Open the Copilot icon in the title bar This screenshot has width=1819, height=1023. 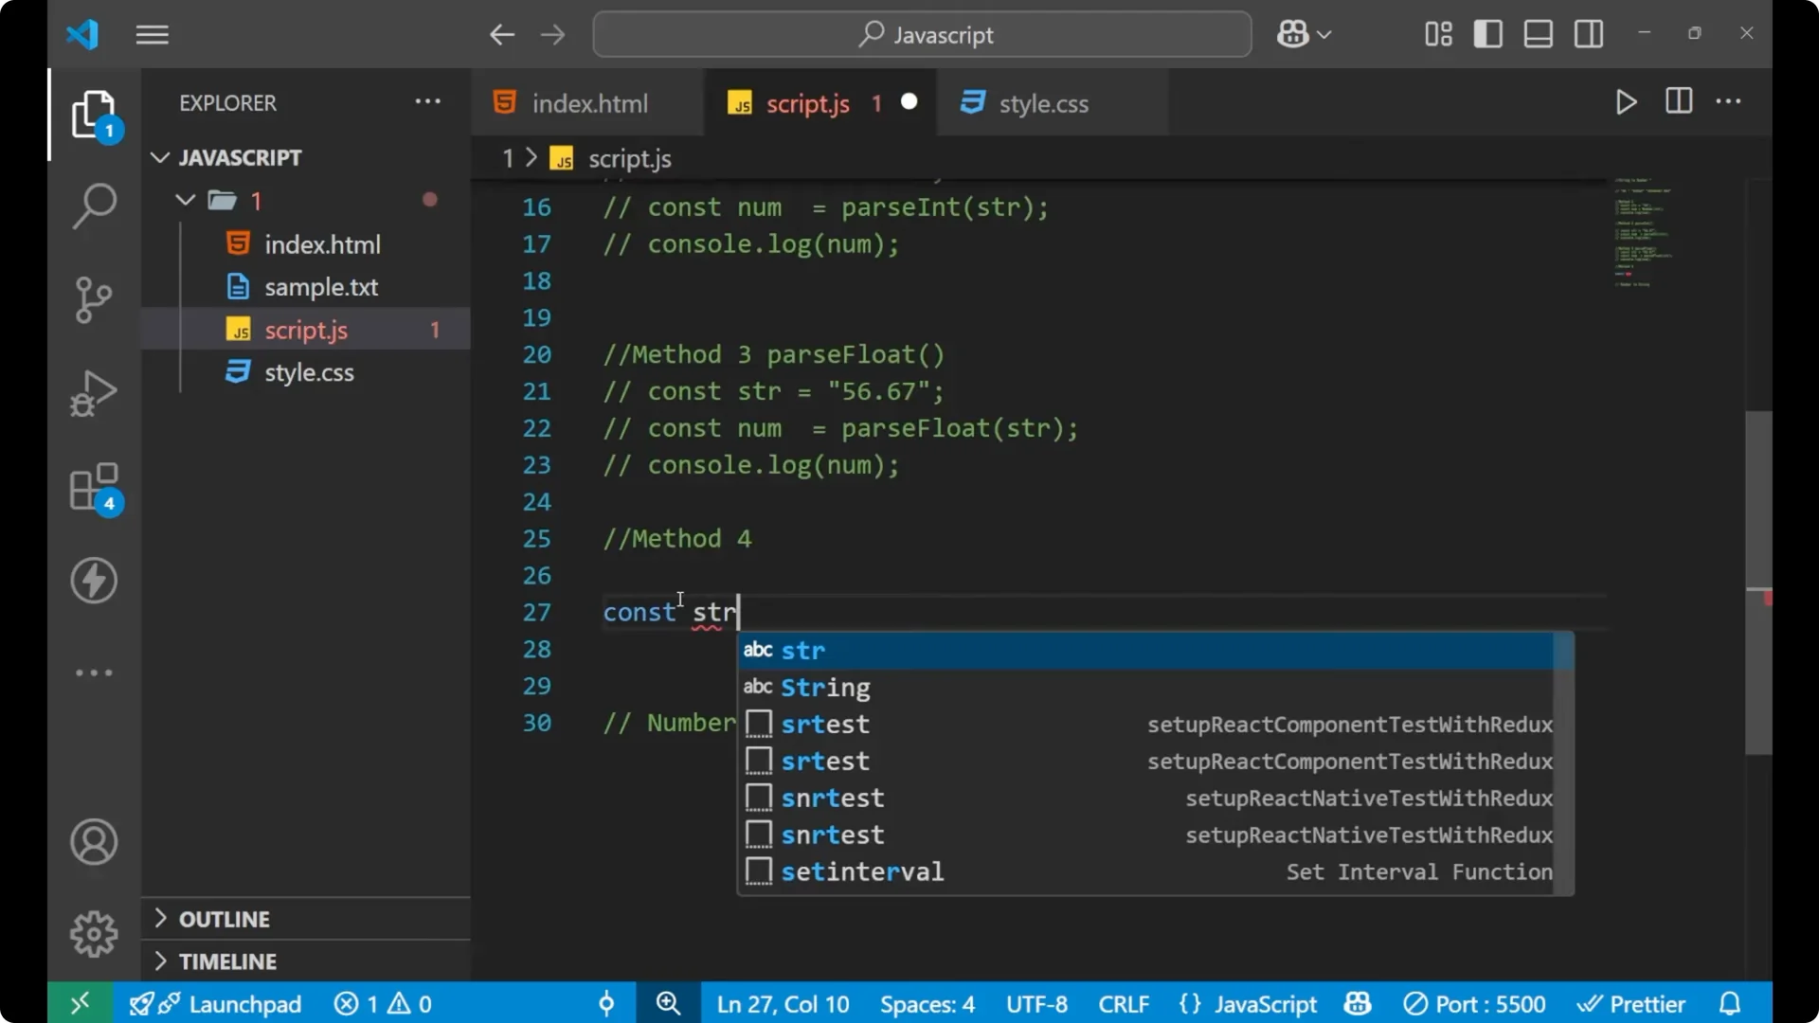coord(1294,34)
